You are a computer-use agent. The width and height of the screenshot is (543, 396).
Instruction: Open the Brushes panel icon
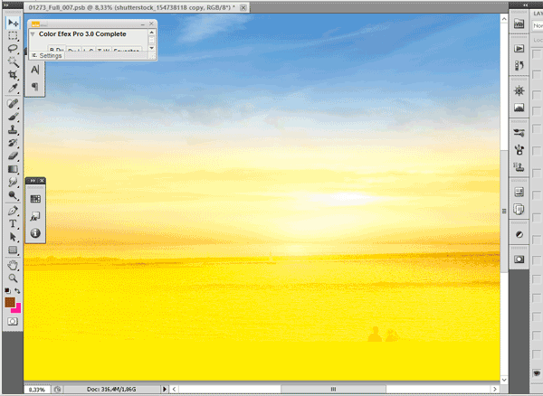[x=519, y=150]
